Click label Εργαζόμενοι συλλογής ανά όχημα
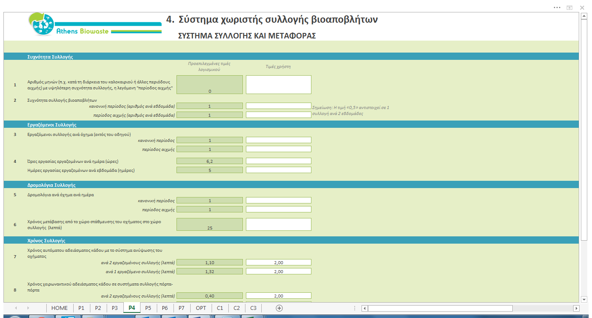 [x=79, y=134]
